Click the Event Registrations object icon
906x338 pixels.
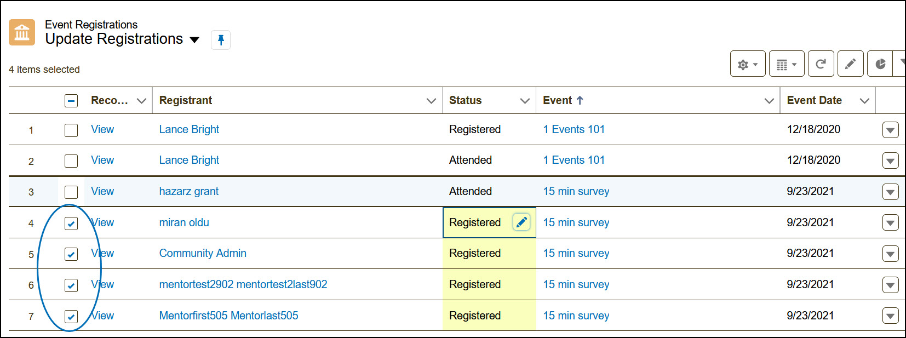pyautogui.click(x=22, y=33)
